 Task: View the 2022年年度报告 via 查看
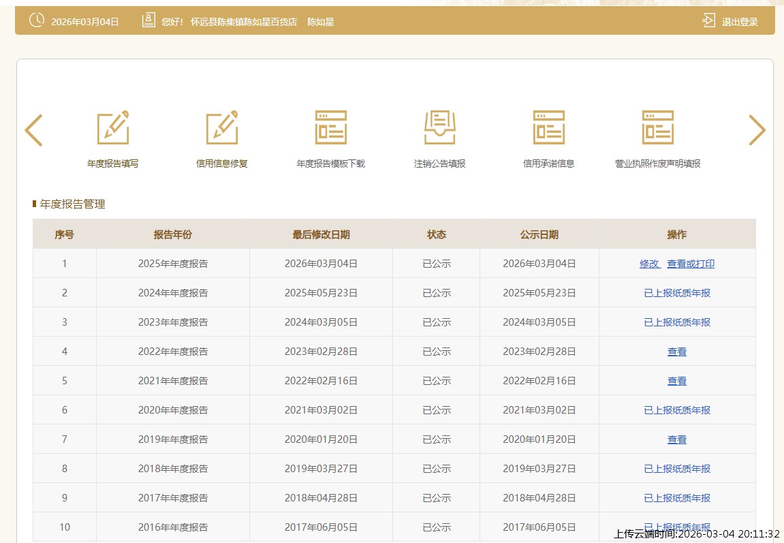click(677, 352)
